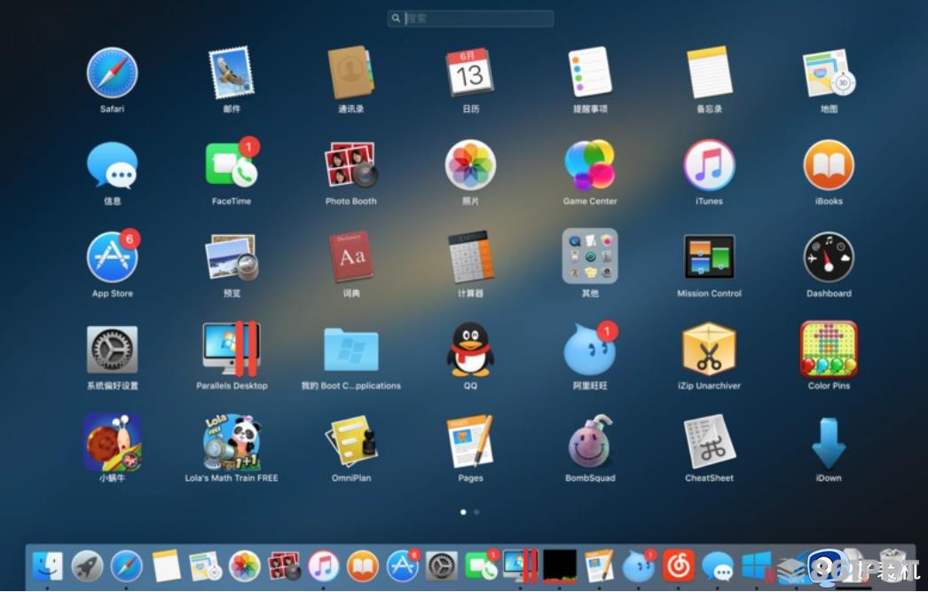Open the Notes icon in the Dock
928x592 pixels.
point(166,566)
